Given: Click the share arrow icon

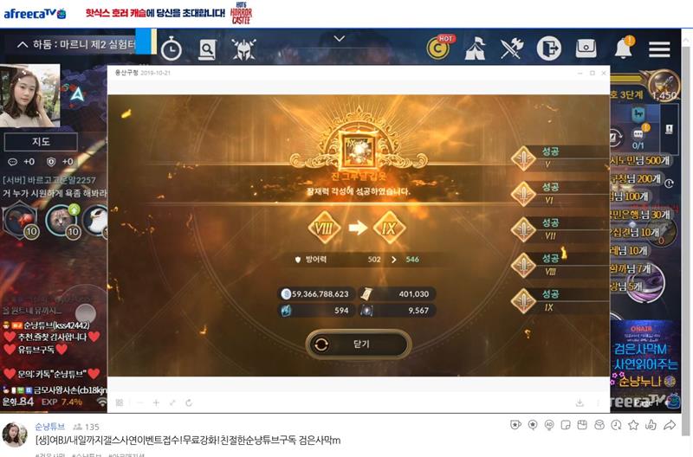Looking at the screenshot, I should 670,425.
